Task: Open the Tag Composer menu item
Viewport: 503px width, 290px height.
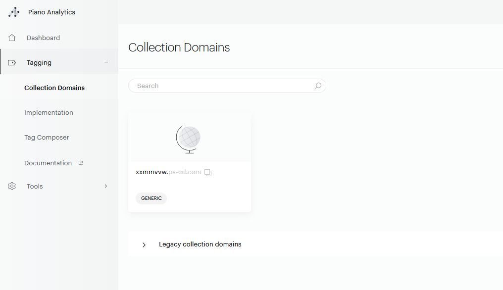Action: coord(47,137)
